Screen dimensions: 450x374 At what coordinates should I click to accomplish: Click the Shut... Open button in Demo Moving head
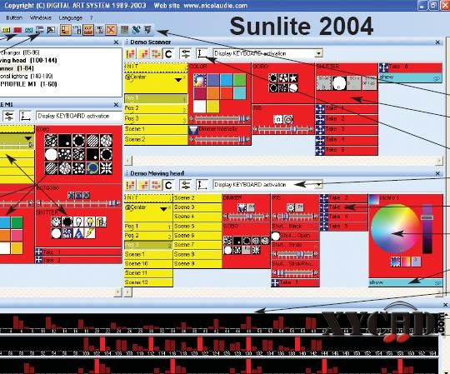[x=295, y=236]
